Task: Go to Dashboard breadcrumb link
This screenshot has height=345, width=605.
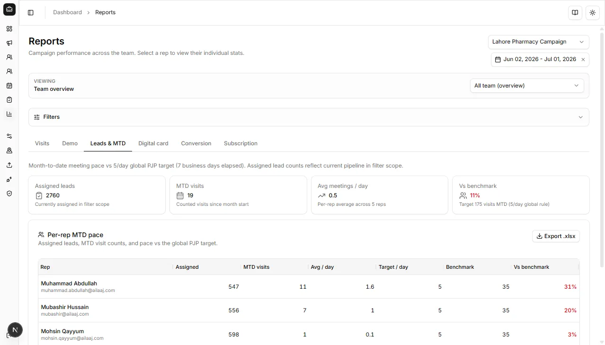Action: 67,12
